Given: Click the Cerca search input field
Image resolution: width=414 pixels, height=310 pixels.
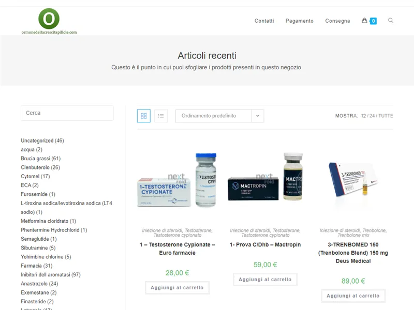Looking at the screenshot, I should (66, 113).
